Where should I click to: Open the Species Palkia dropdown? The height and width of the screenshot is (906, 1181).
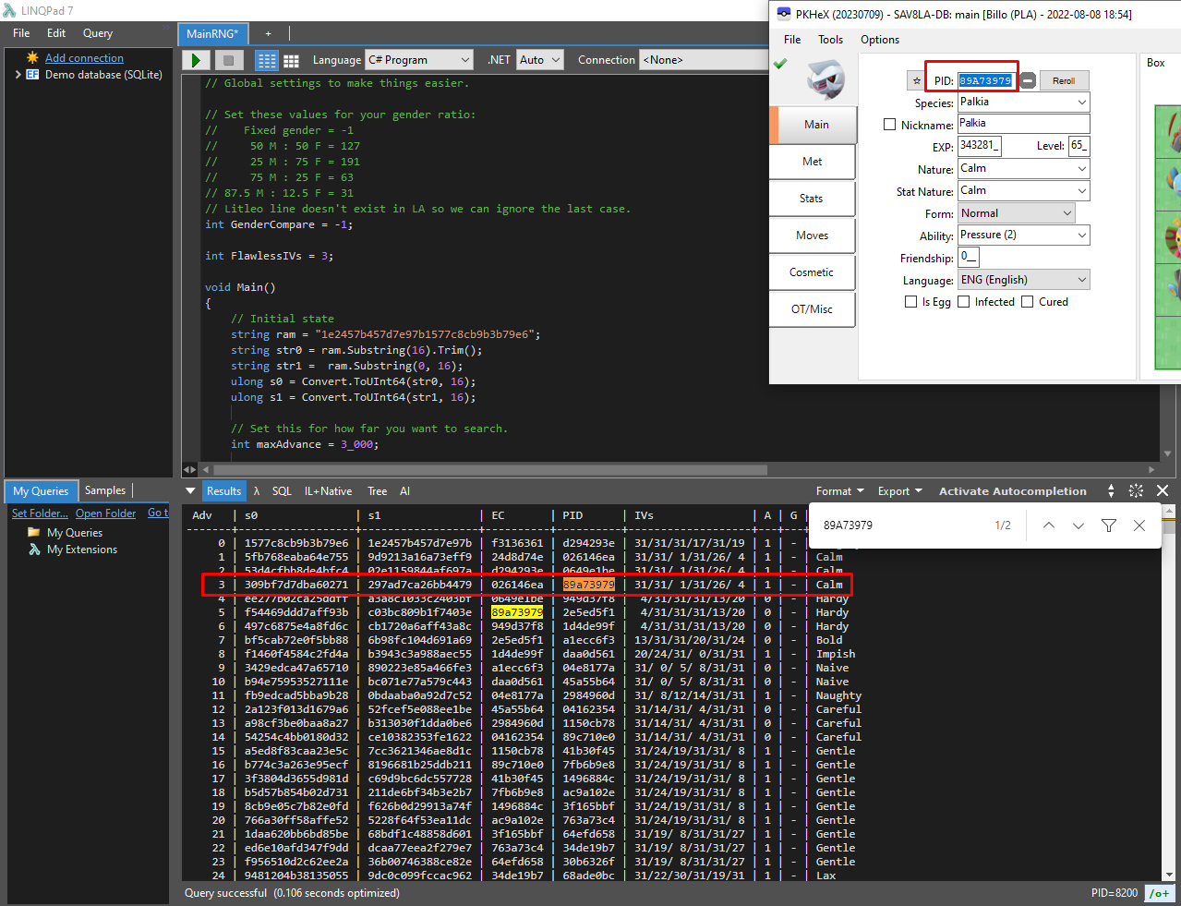[1023, 103]
